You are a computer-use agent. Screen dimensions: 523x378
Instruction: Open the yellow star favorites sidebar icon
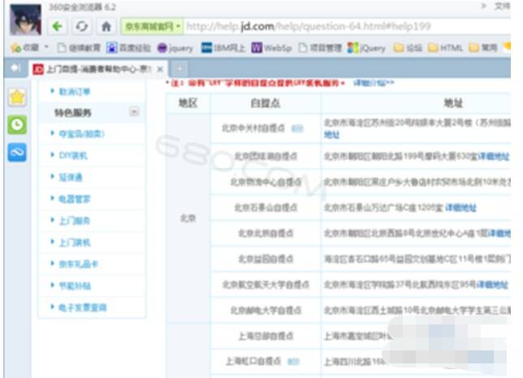click(x=17, y=97)
